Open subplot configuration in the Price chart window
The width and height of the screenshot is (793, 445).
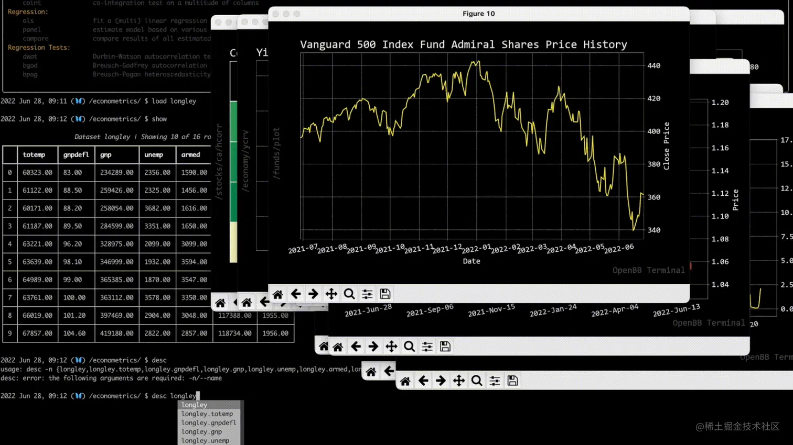pos(427,347)
